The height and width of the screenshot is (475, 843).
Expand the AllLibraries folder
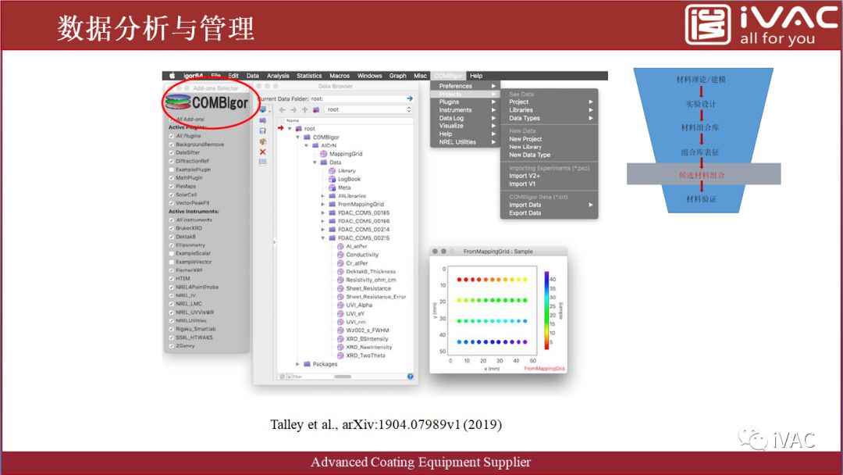pyautogui.click(x=323, y=196)
